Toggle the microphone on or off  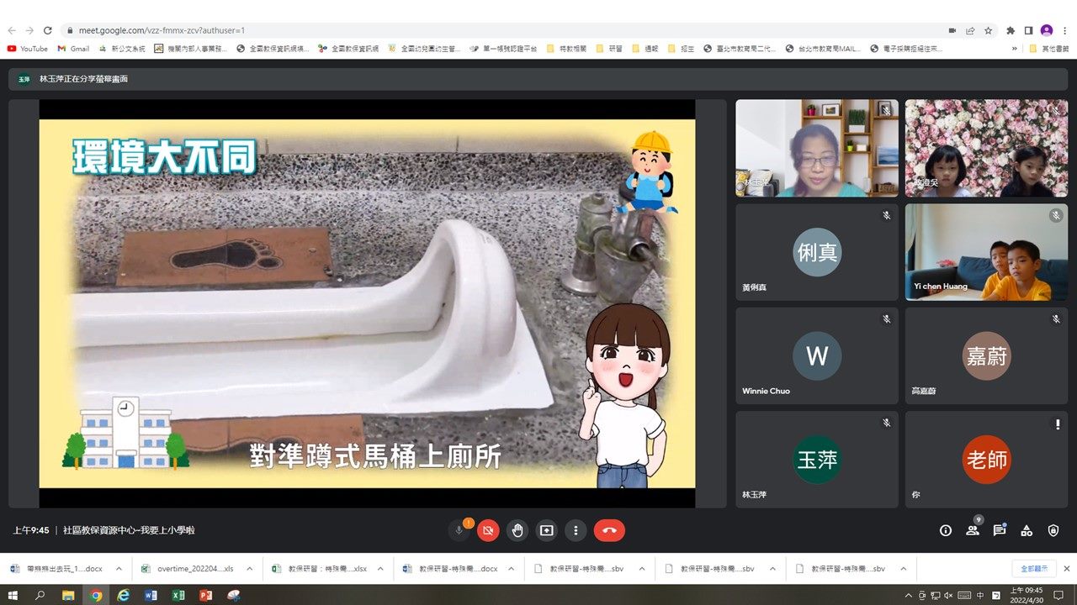coord(459,530)
